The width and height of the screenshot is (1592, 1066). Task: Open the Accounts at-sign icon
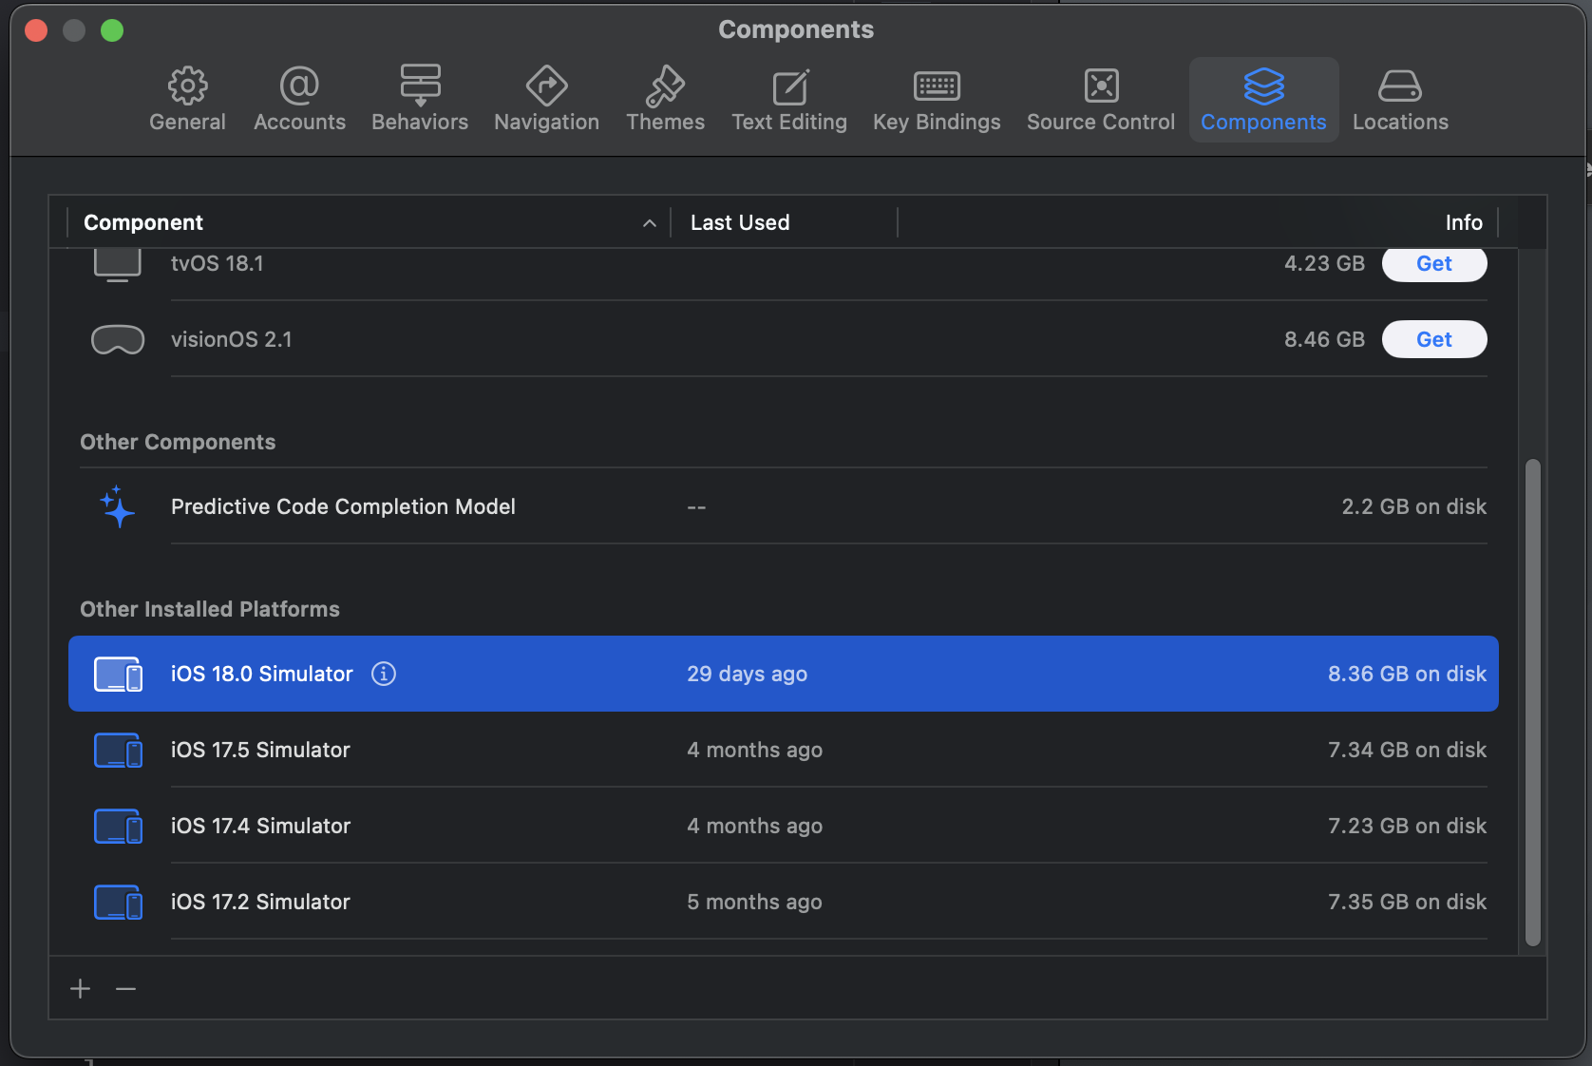tap(299, 86)
